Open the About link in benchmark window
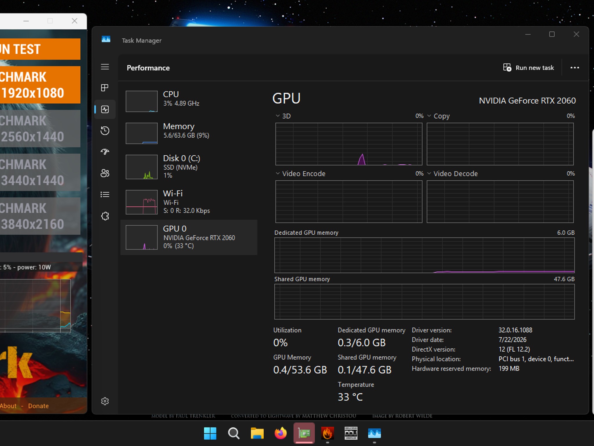 click(x=8, y=406)
